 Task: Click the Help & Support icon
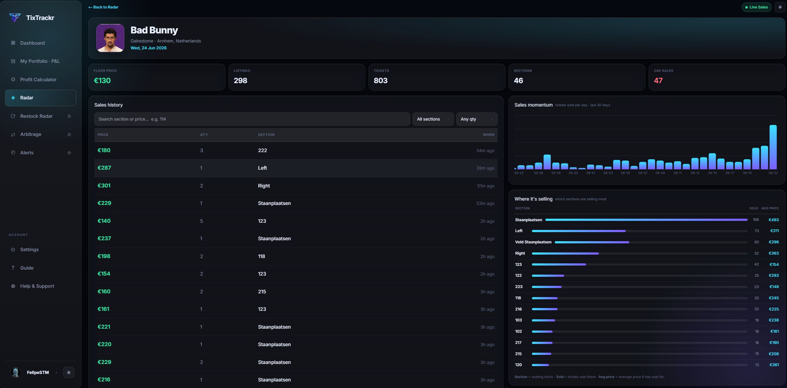click(13, 286)
